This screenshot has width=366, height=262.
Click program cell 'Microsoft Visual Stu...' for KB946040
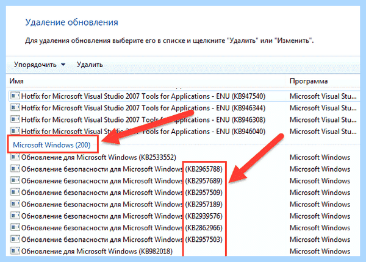click(x=323, y=132)
